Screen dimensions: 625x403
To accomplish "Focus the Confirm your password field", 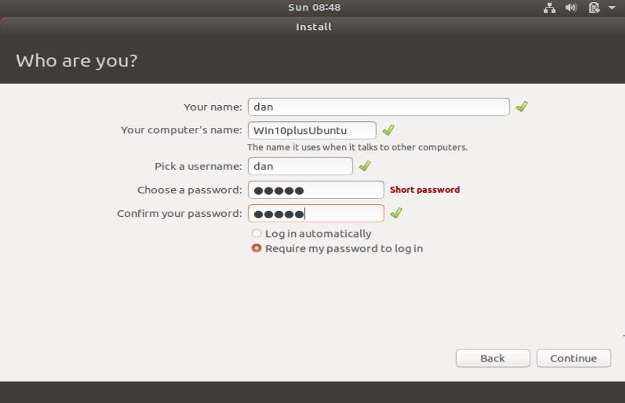I will 316,213.
